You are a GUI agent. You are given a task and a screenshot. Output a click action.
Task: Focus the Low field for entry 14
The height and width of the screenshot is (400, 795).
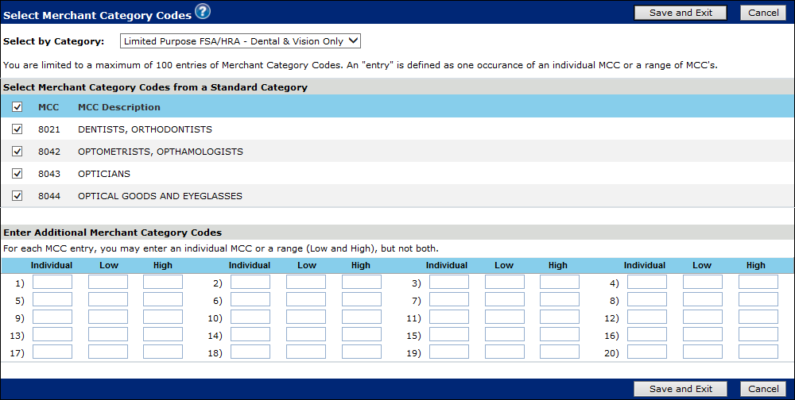(306, 334)
